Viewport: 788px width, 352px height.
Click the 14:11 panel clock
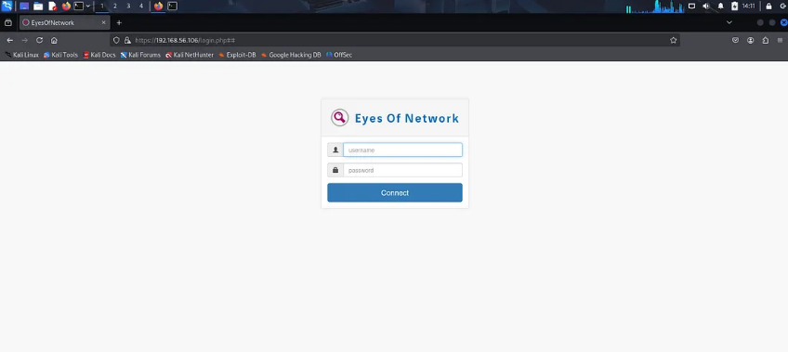tap(748, 6)
